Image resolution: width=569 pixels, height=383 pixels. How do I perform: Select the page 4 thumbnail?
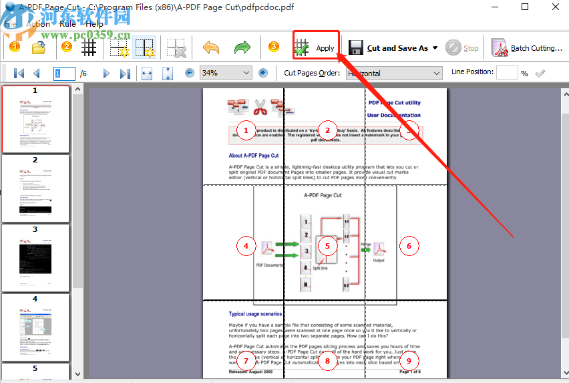tap(35, 328)
